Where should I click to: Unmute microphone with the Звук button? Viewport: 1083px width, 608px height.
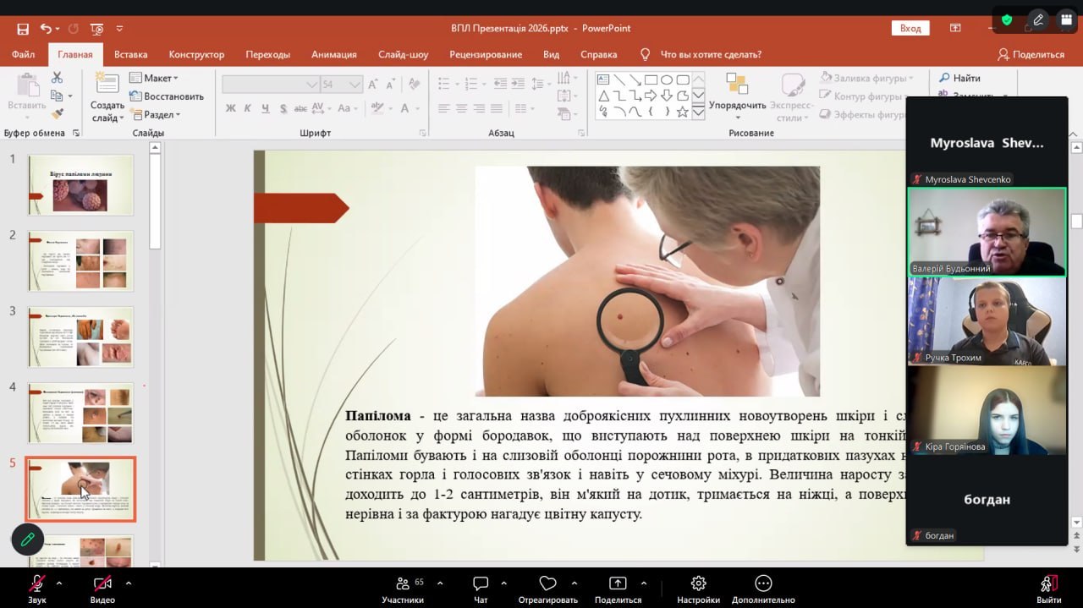[x=36, y=589]
